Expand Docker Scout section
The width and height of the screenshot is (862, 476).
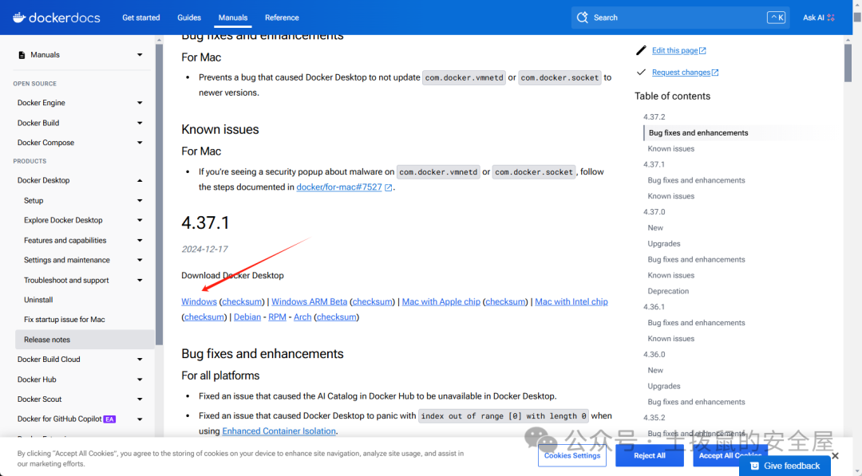140,399
